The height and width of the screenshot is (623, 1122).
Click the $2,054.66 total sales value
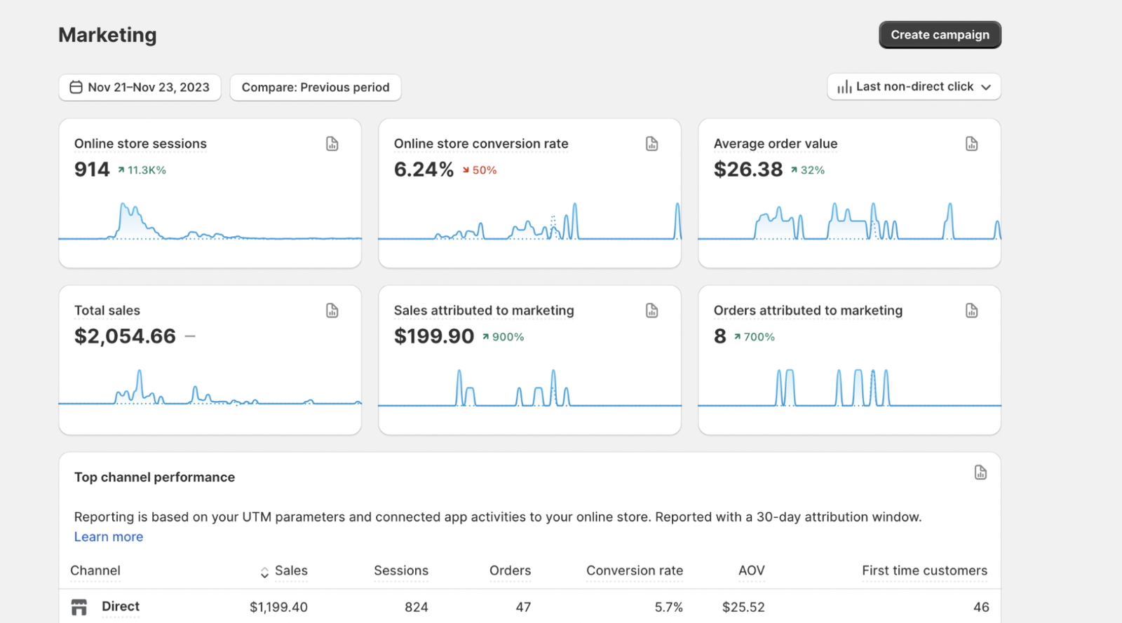click(125, 336)
